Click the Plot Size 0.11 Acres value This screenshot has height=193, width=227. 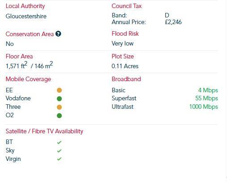125,66
